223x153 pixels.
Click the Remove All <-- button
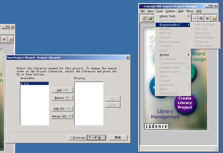coord(62,116)
